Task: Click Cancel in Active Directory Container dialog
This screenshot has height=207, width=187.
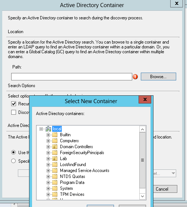Action: tap(165, 189)
